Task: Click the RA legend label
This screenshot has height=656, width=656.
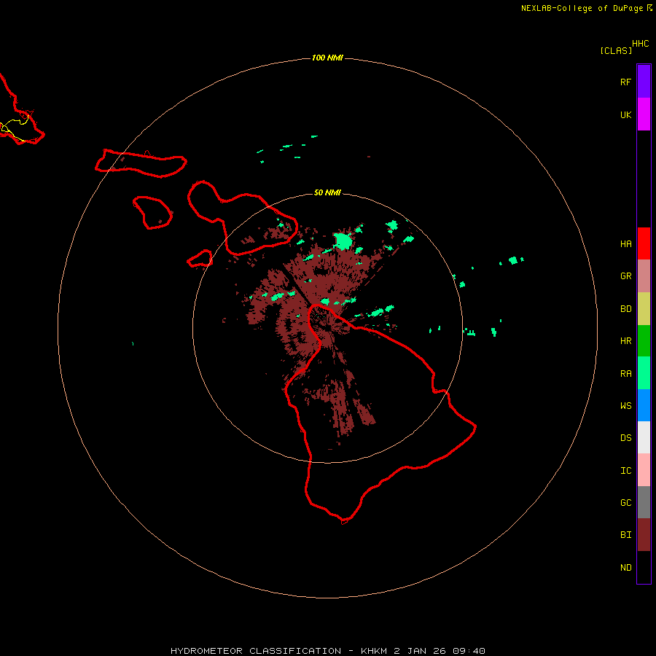Action: (625, 374)
